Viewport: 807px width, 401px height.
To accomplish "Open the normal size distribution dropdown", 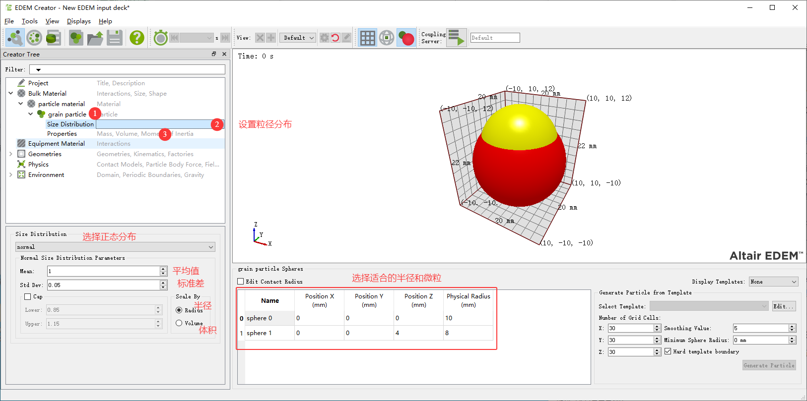I will click(115, 247).
